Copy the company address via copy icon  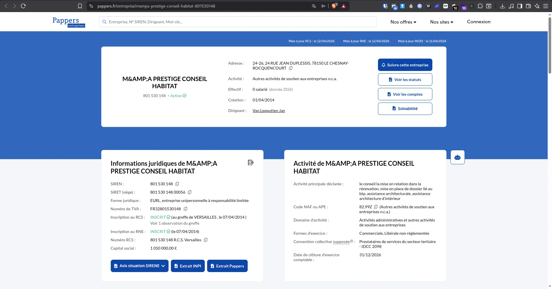click(291, 68)
